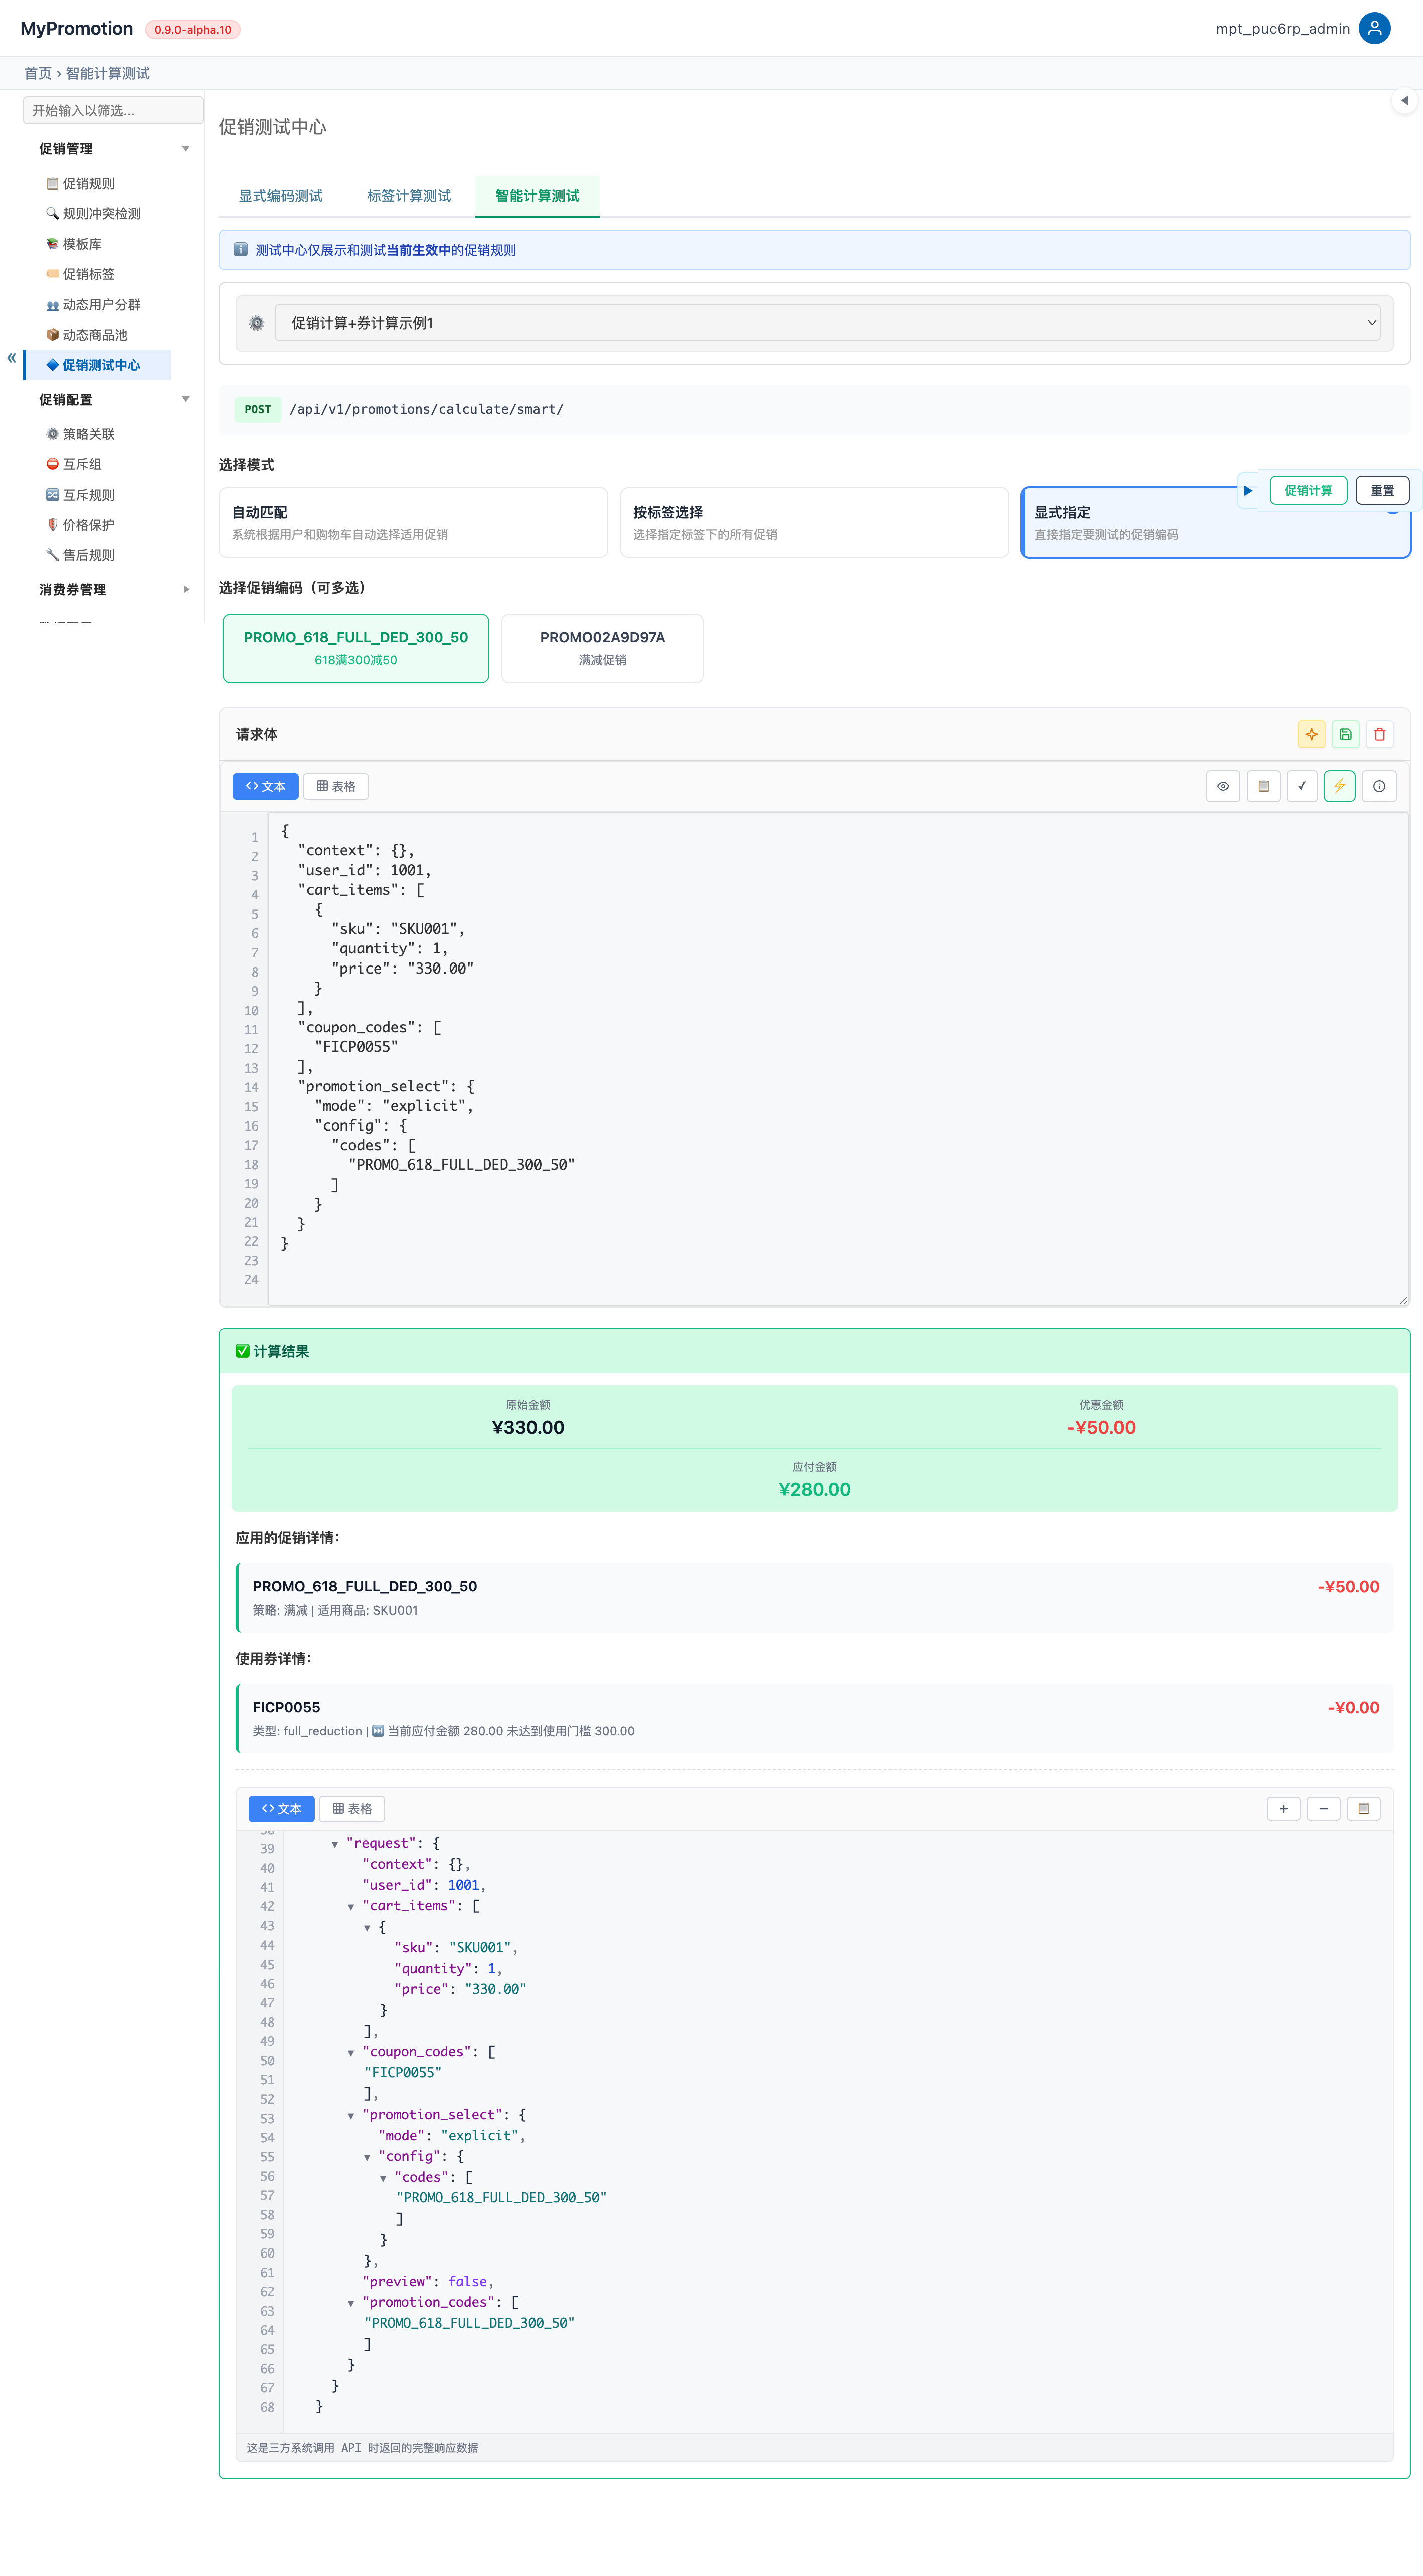Screen dimensions: 1423x2576
Task: Toggle promo code PROMO_618_FULL_DED_300_50
Action: [356, 648]
